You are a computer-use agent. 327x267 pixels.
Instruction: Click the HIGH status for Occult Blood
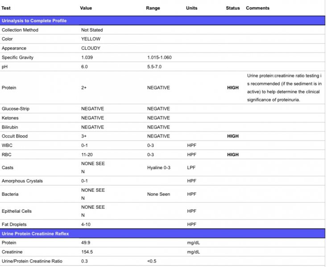tap(232, 136)
